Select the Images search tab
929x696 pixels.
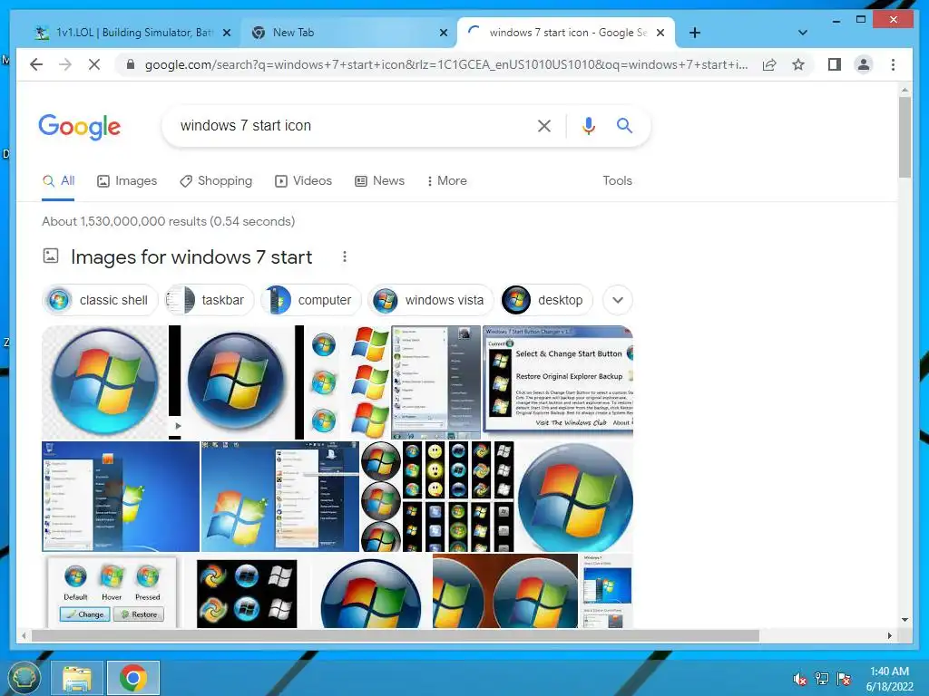pyautogui.click(x=127, y=181)
